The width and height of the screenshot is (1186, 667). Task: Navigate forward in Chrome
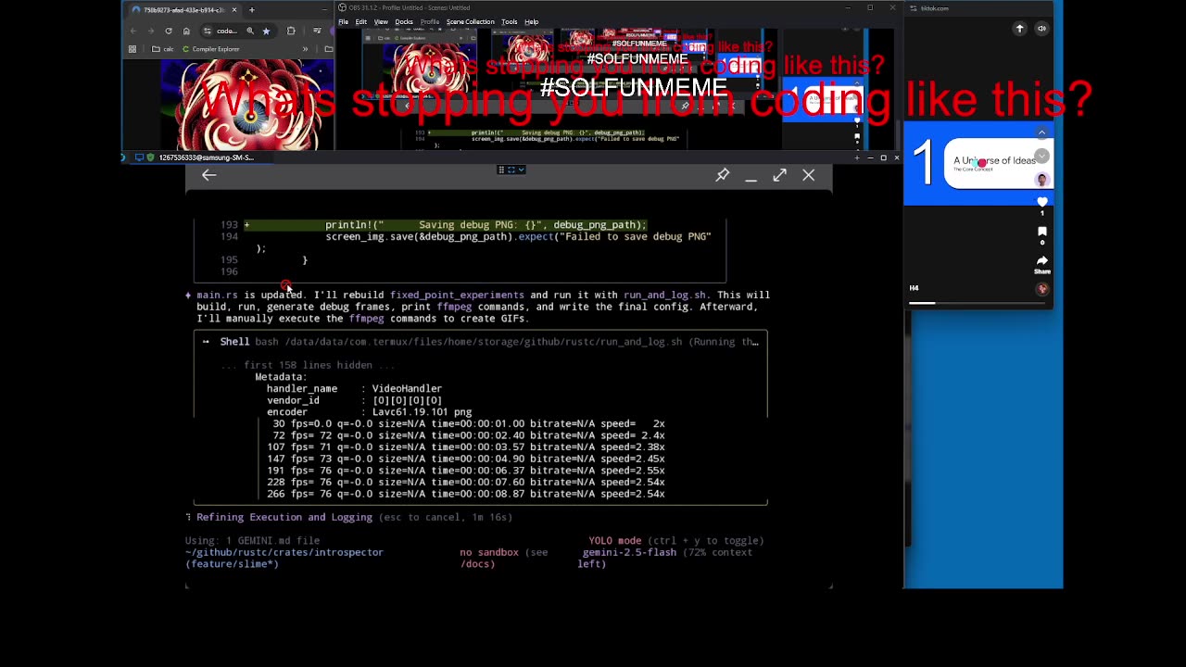pyautogui.click(x=150, y=31)
